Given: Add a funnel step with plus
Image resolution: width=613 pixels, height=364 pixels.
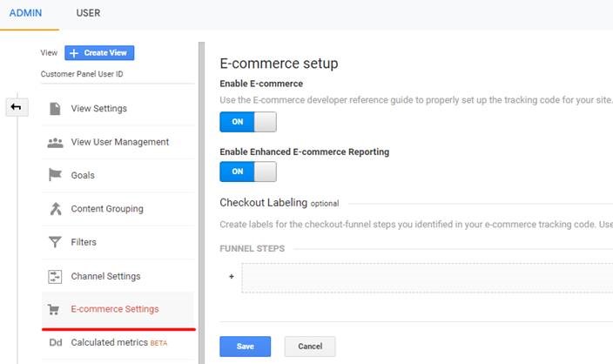Looking at the screenshot, I should pos(232,276).
